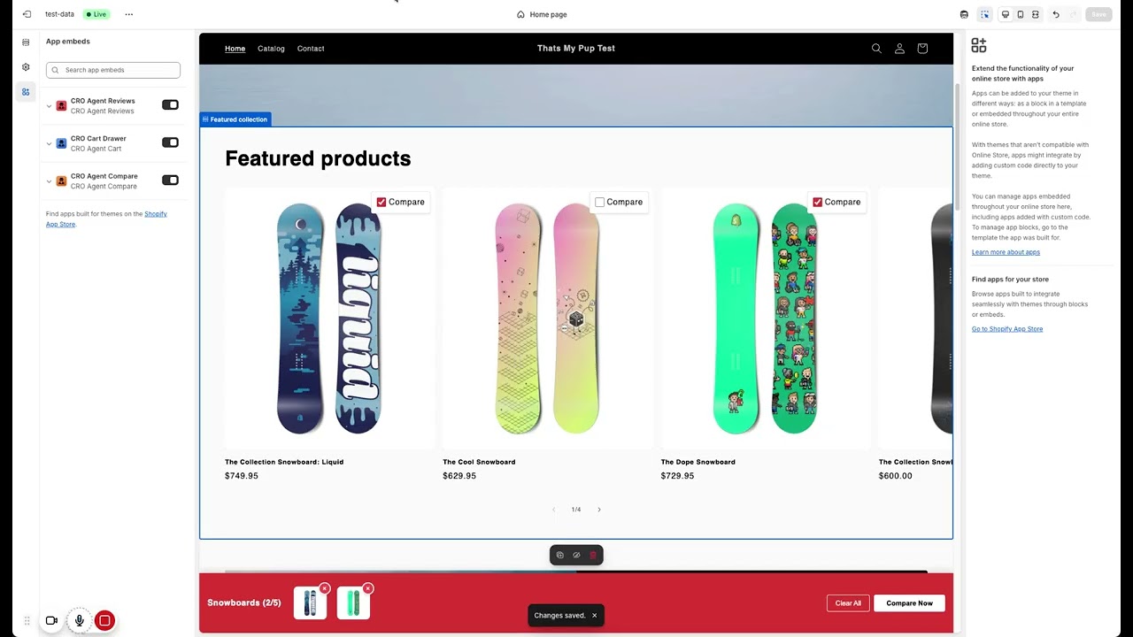Click the Liquid snowboard product image
Image resolution: width=1133 pixels, height=637 pixels.
pyautogui.click(x=329, y=318)
